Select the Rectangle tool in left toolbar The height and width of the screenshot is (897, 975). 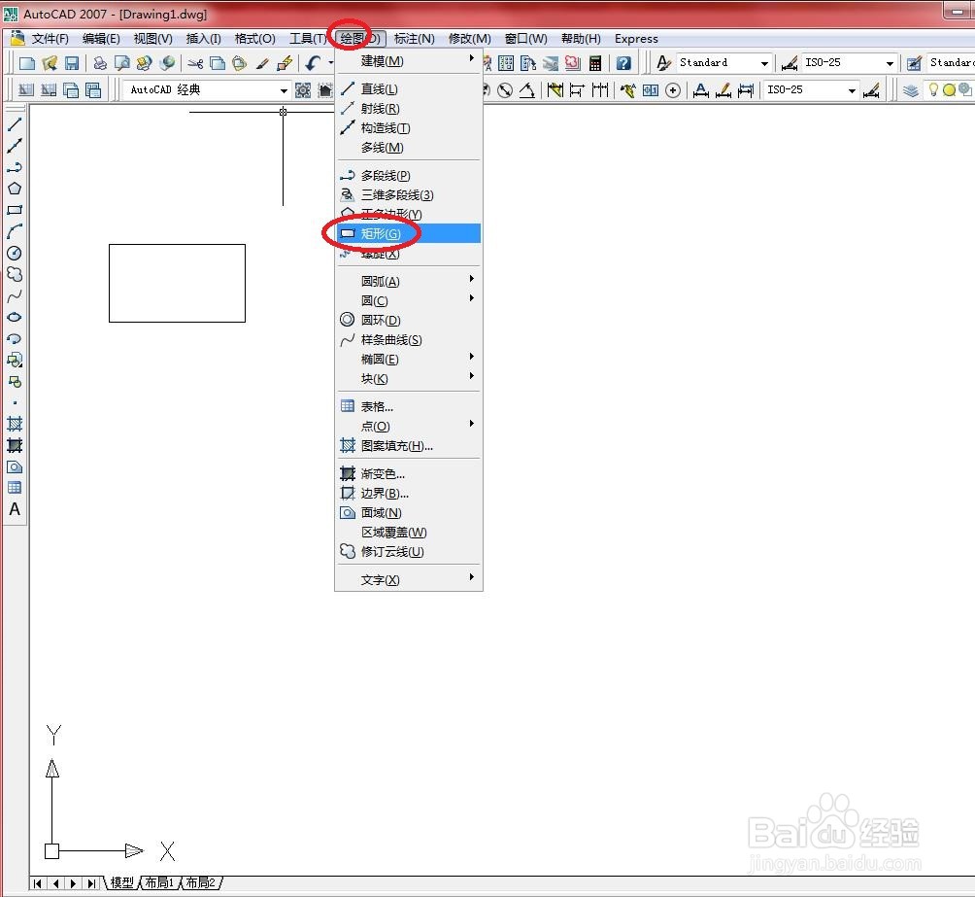click(x=15, y=210)
